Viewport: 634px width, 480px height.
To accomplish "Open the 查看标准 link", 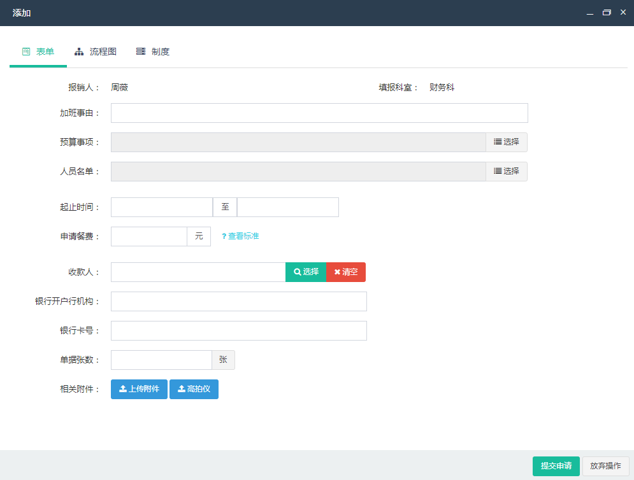I will pyautogui.click(x=240, y=236).
